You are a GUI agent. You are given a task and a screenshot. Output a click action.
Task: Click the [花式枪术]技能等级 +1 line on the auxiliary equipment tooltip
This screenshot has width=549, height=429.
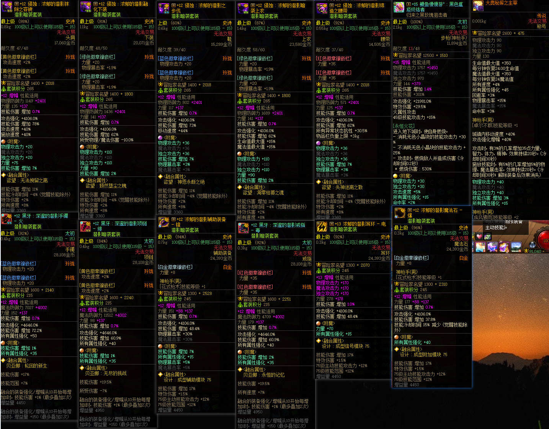coord(182,287)
